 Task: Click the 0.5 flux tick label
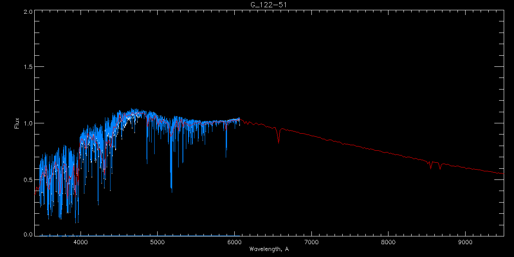[27, 179]
